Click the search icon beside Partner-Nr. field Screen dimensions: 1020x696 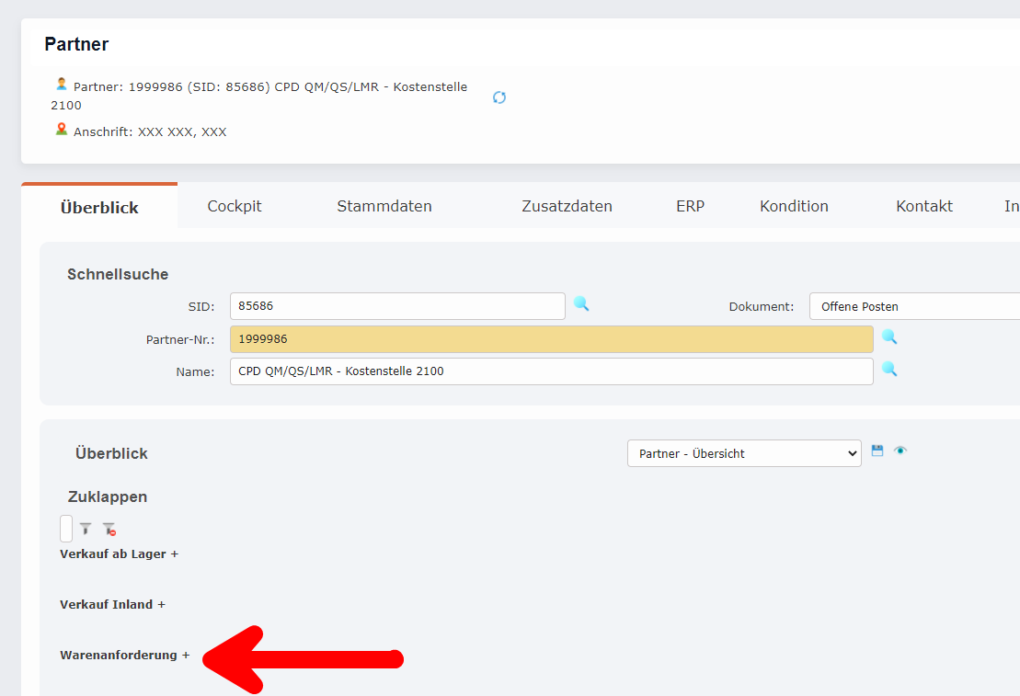point(889,338)
